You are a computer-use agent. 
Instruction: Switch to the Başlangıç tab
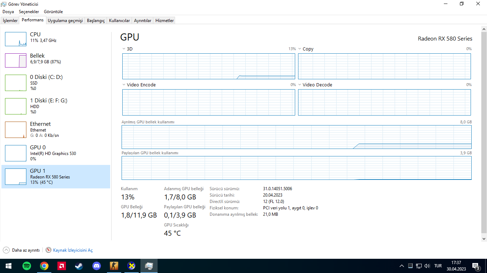tap(96, 21)
